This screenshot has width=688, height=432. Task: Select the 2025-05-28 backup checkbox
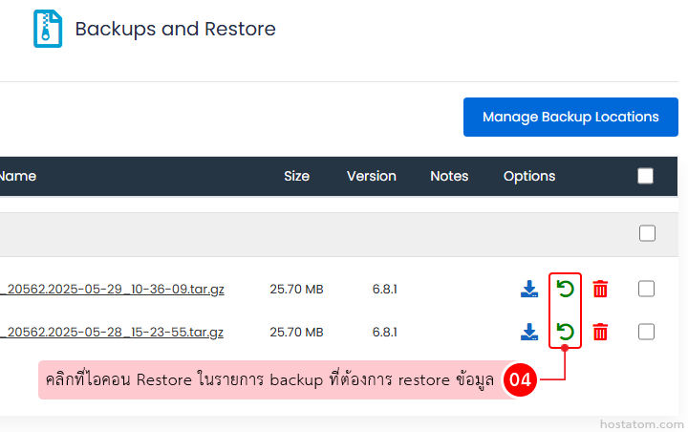point(647,332)
